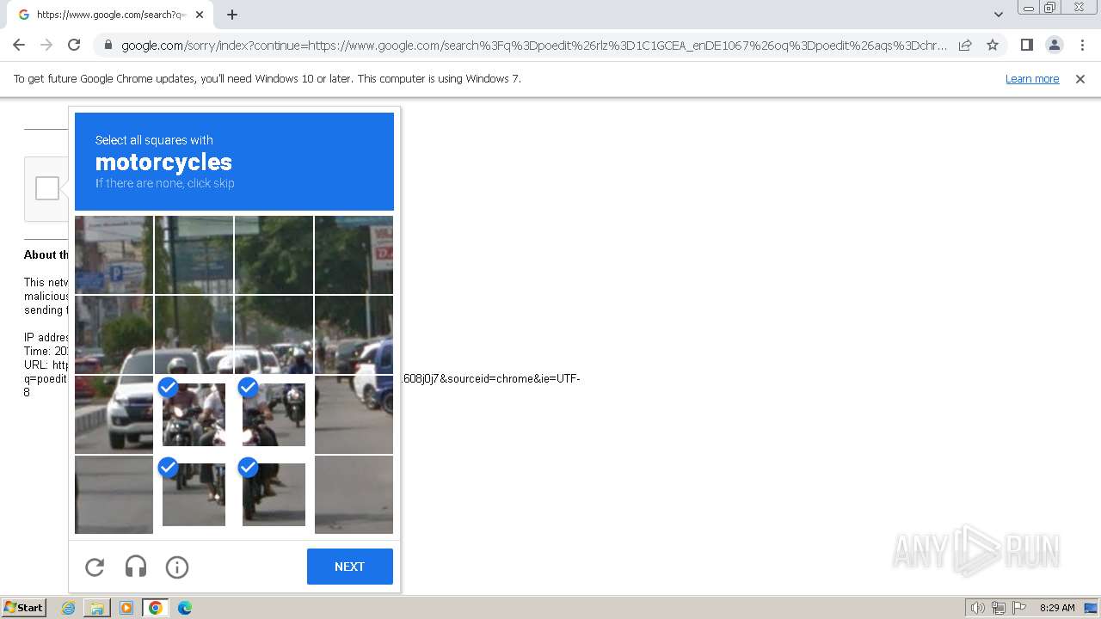View site information lock icon
The width and height of the screenshot is (1101, 619).
pyautogui.click(x=108, y=45)
